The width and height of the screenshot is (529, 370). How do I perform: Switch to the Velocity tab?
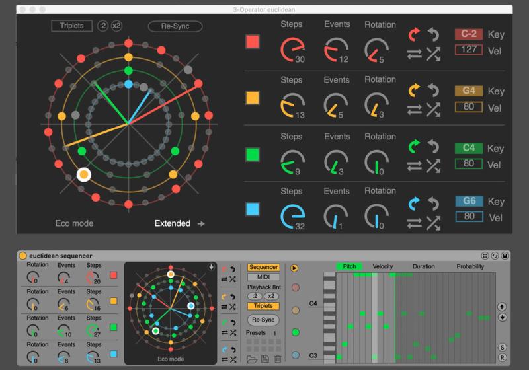tap(383, 266)
